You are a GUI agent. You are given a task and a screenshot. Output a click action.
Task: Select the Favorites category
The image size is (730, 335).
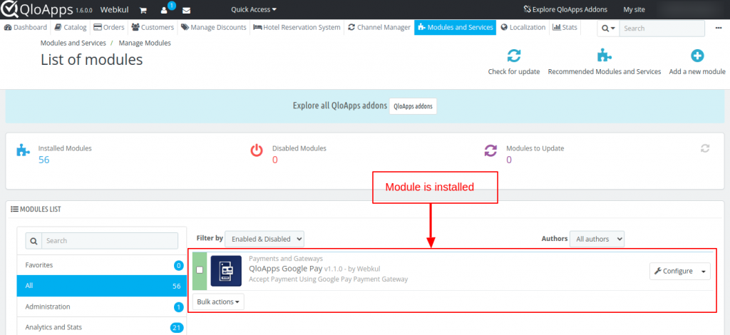point(101,265)
